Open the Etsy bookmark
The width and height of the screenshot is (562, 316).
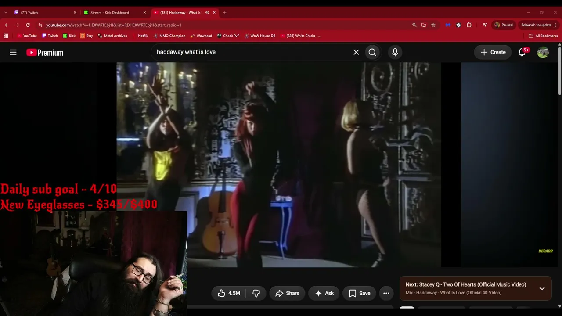(x=86, y=36)
